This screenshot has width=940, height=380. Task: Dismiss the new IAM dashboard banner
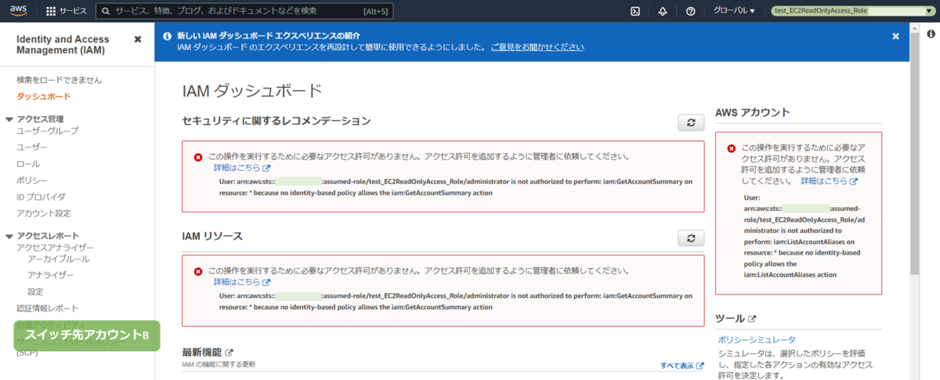[895, 36]
